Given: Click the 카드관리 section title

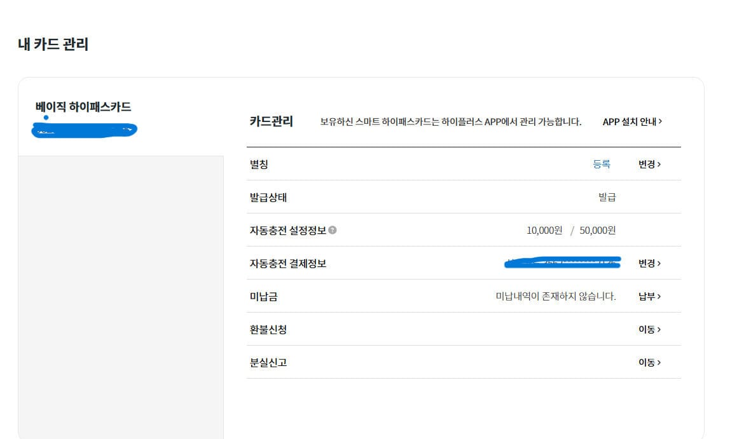Looking at the screenshot, I should click(271, 121).
